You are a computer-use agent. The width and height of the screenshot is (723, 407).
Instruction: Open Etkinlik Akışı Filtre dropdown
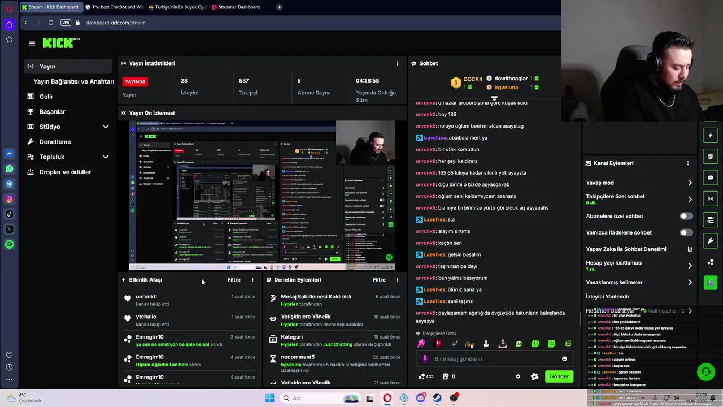click(234, 280)
